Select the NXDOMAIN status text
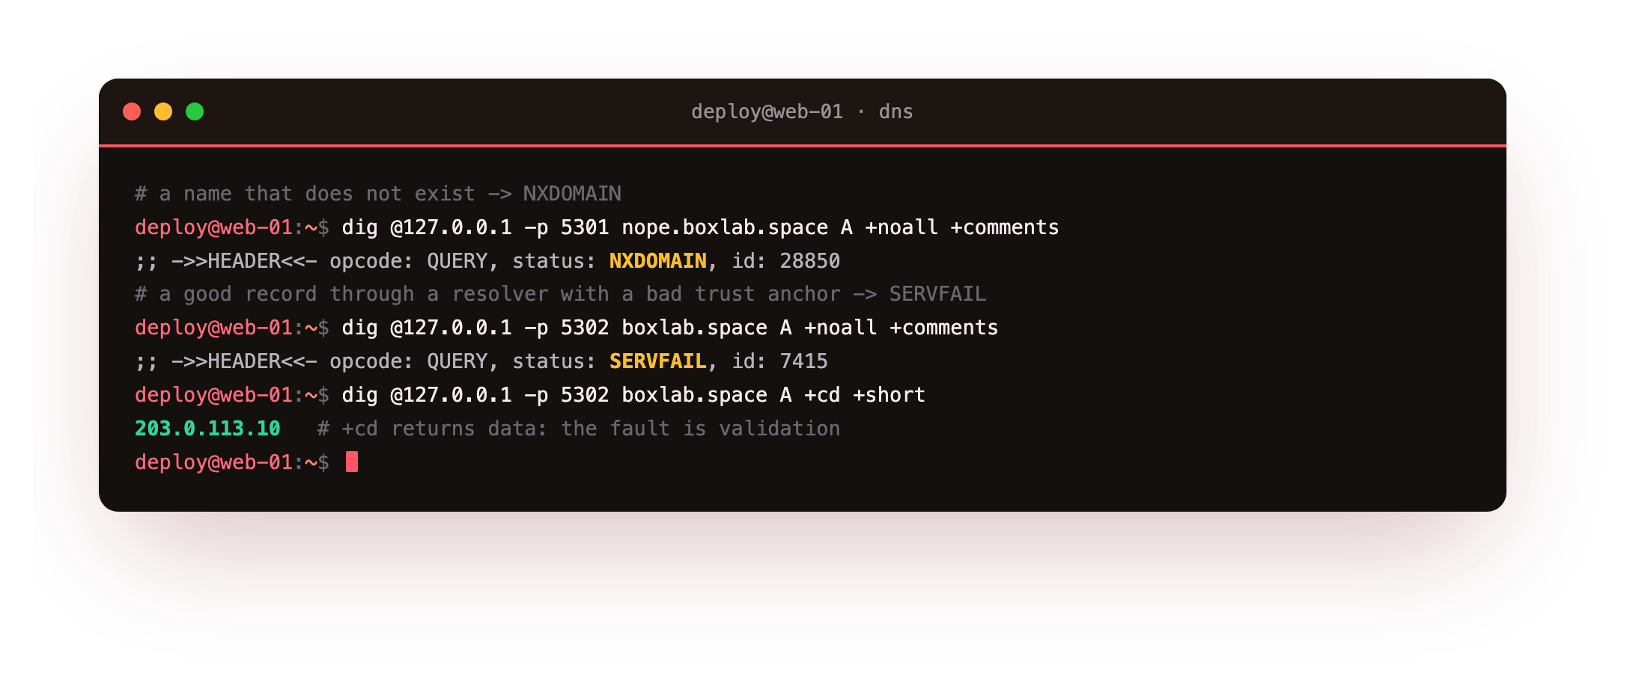The height and width of the screenshot is (692, 1636). 657,261
